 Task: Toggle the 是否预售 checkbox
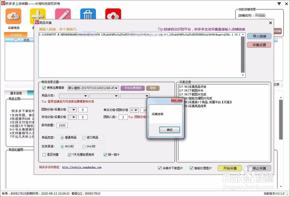(x=44, y=155)
